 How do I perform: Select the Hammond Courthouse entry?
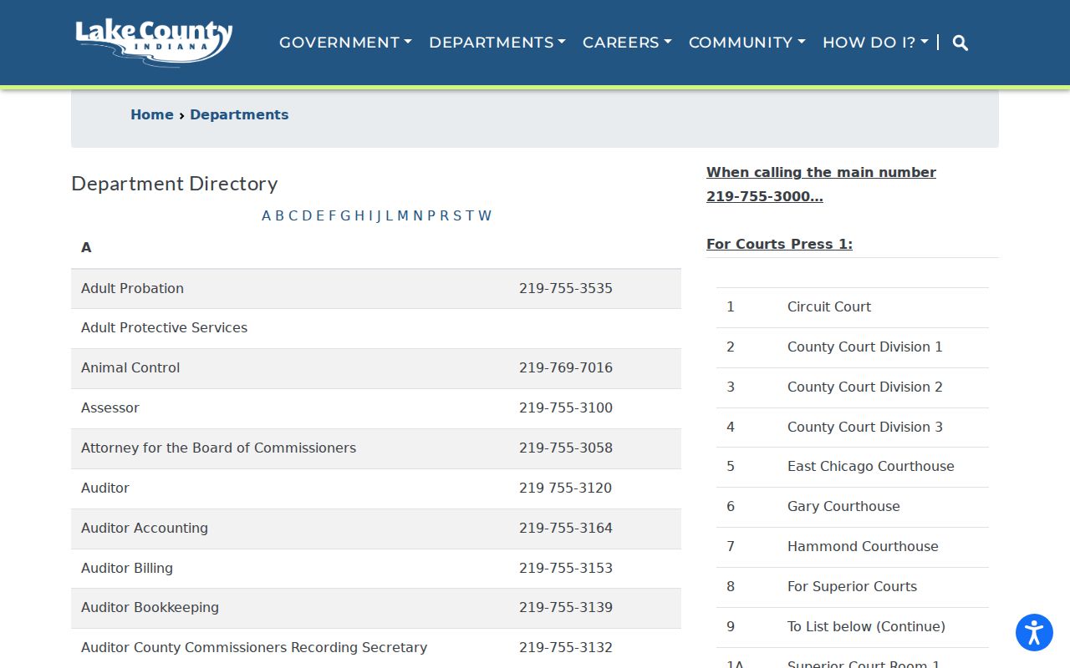click(863, 547)
